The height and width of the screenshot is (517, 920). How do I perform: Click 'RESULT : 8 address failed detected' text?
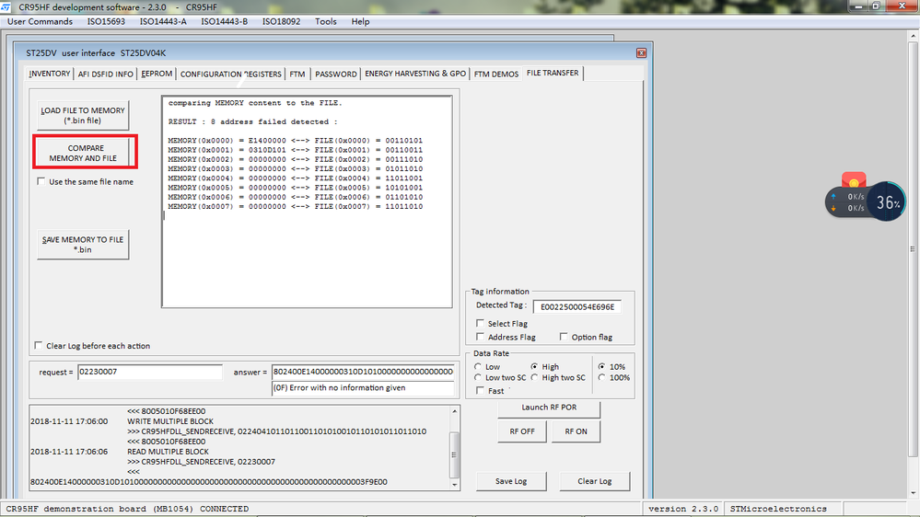(252, 122)
